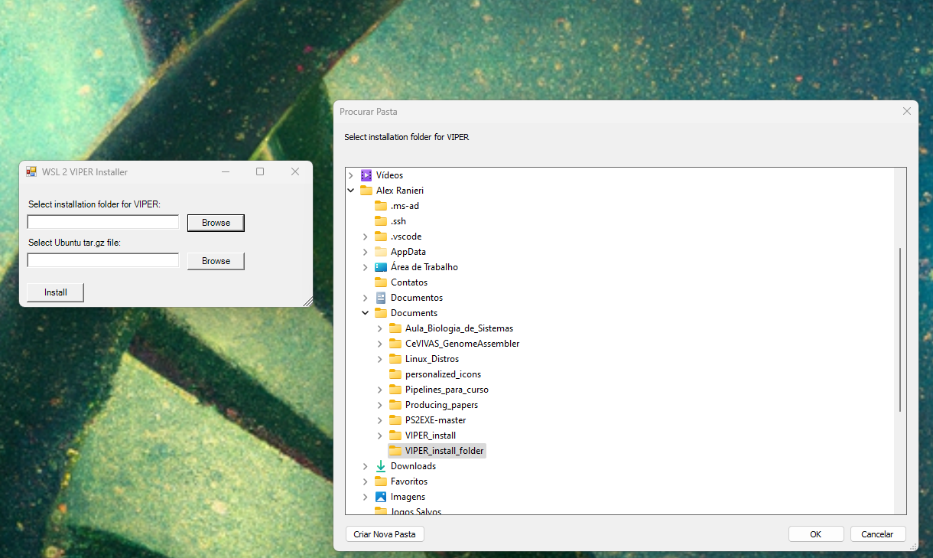Click Browse for VIPER installation folder
The width and height of the screenshot is (933, 558).
point(216,223)
